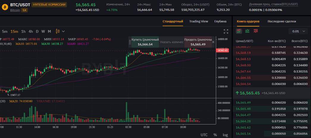Viewport: 311px width, 138px height.
Task: Select the 15m timeframe
Action: click(14, 31)
